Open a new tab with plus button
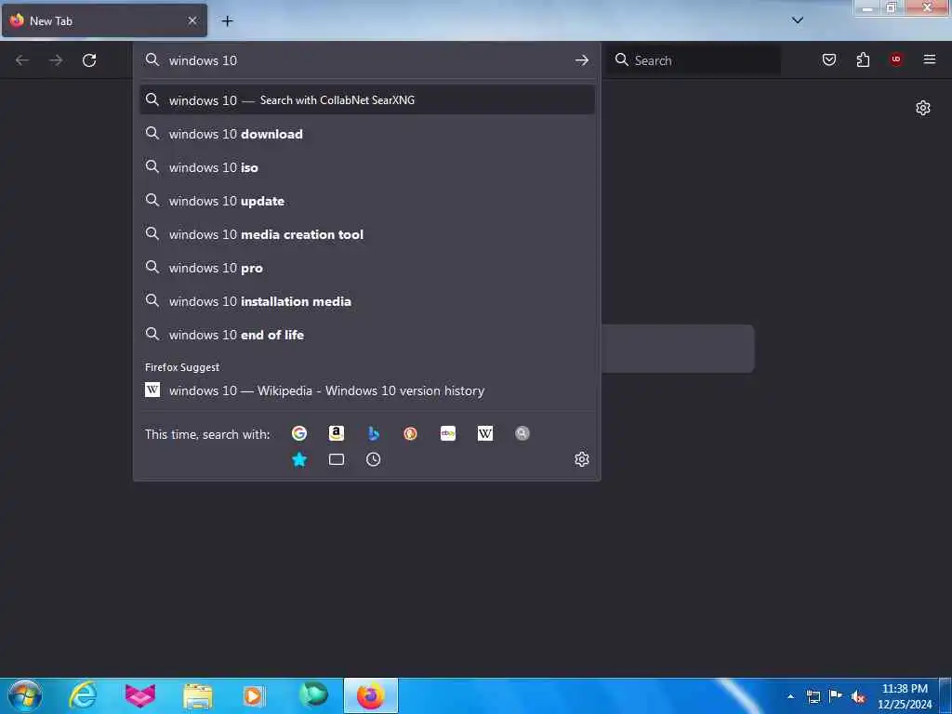This screenshot has height=714, width=952. [227, 21]
